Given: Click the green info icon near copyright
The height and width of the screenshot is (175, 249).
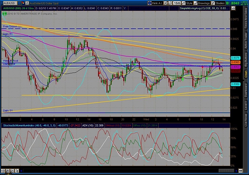Looking at the screenshot, I should 4,14.
